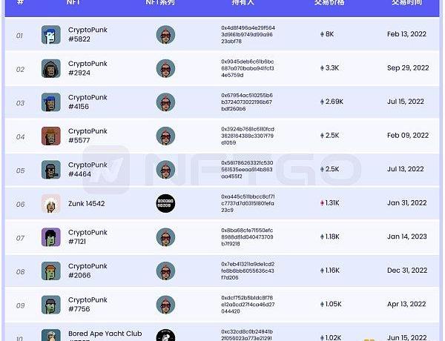
Task: Click the Zunk 14542 NFT thumbnail
Action: click(51, 203)
